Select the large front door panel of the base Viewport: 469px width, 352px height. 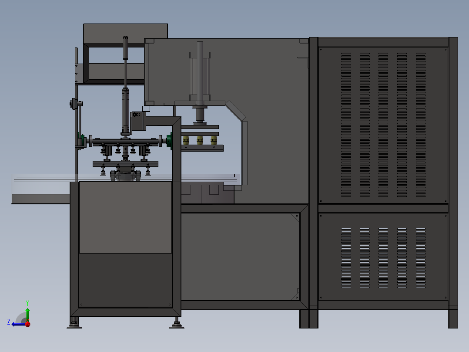click(240, 257)
